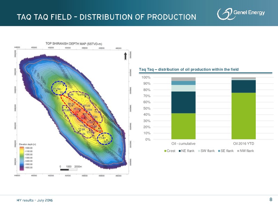Click the TT-19z well label on the map
This screenshot has width=278, height=208.
coord(57,89)
